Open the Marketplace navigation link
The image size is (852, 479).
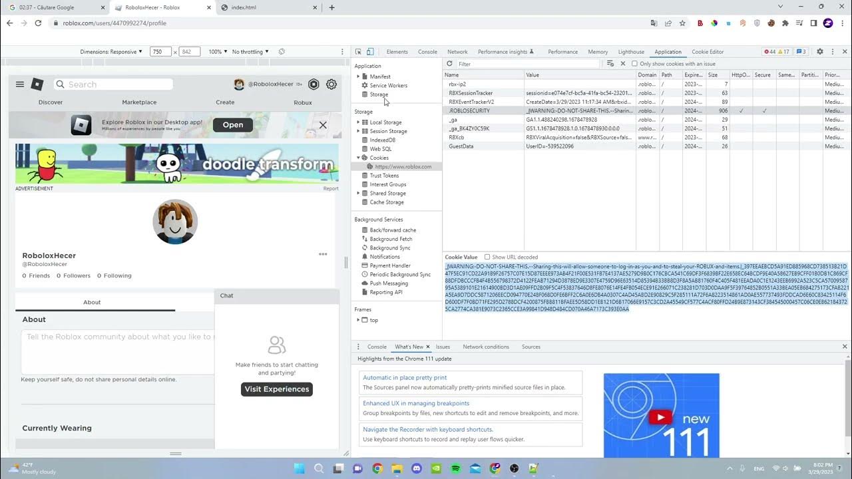point(139,102)
